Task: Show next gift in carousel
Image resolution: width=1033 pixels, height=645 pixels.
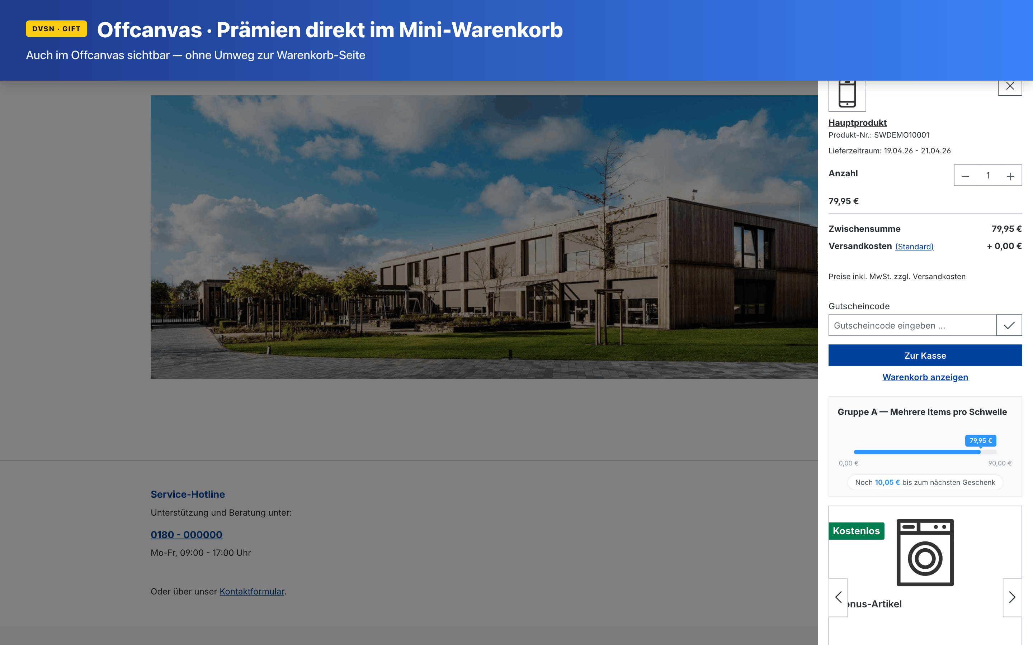Action: 1011,597
